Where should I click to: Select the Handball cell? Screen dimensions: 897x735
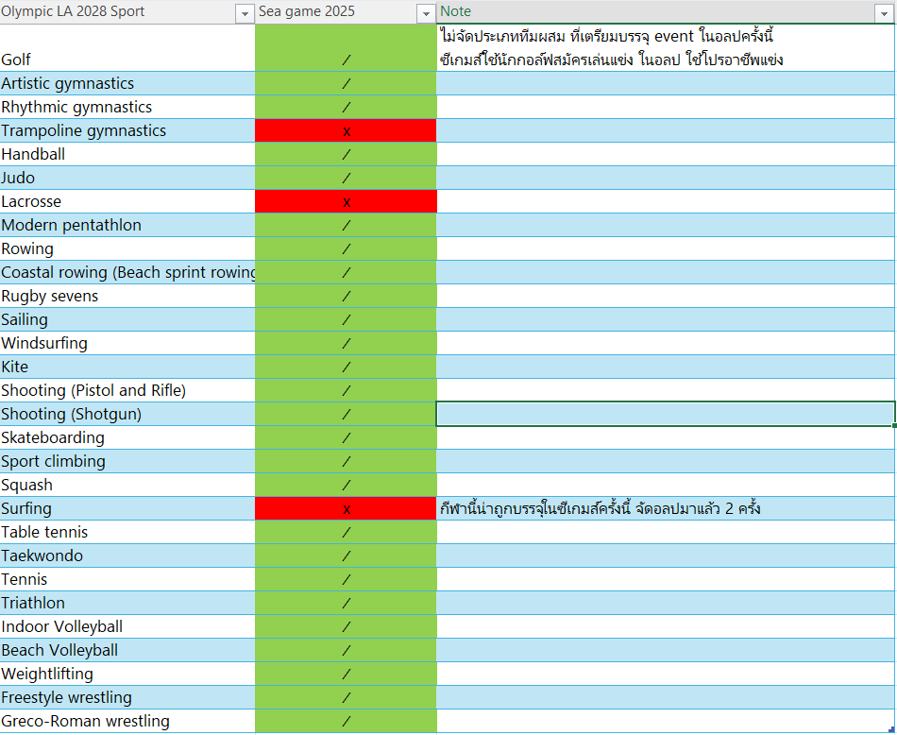tap(127, 155)
